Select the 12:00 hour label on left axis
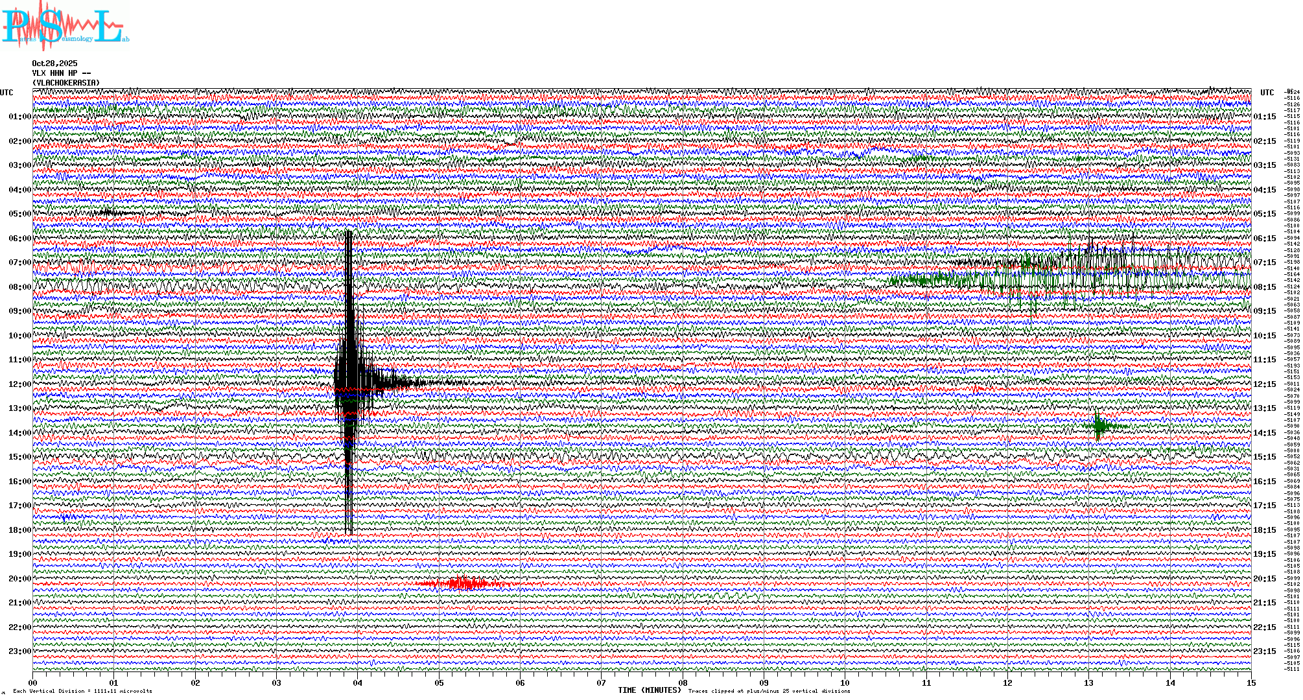 19,384
